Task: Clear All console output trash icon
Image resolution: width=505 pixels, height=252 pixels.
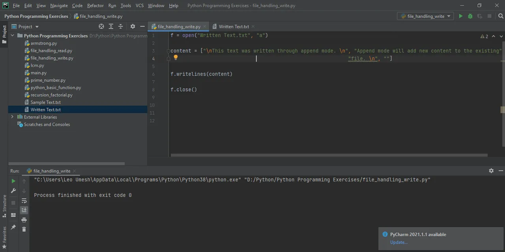Action: pyautogui.click(x=24, y=229)
